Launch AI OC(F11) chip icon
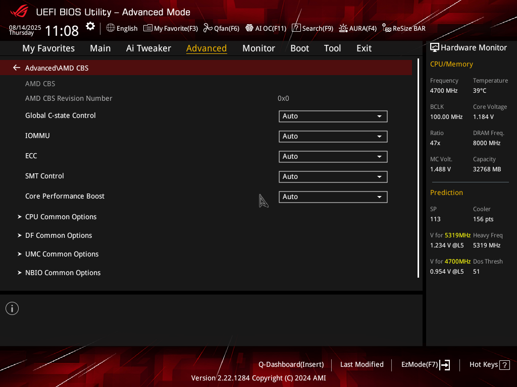517x387 pixels. (249, 28)
